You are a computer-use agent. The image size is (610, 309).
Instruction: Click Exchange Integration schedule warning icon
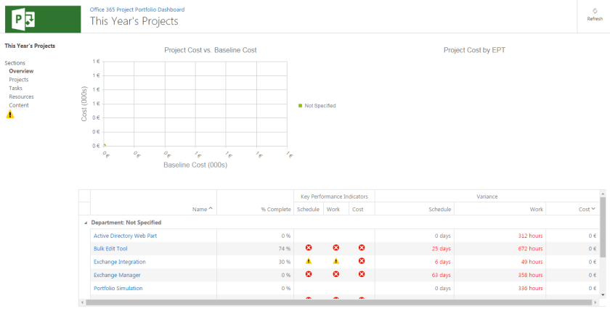click(x=309, y=261)
